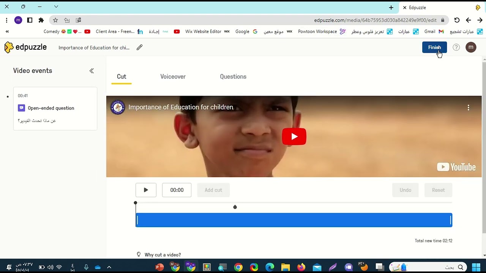Click the purple open-ended question icon

(21, 108)
